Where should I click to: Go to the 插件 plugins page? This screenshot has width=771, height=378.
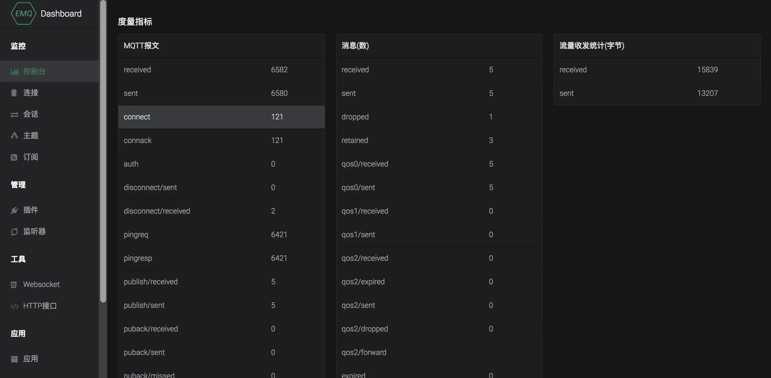coord(31,210)
